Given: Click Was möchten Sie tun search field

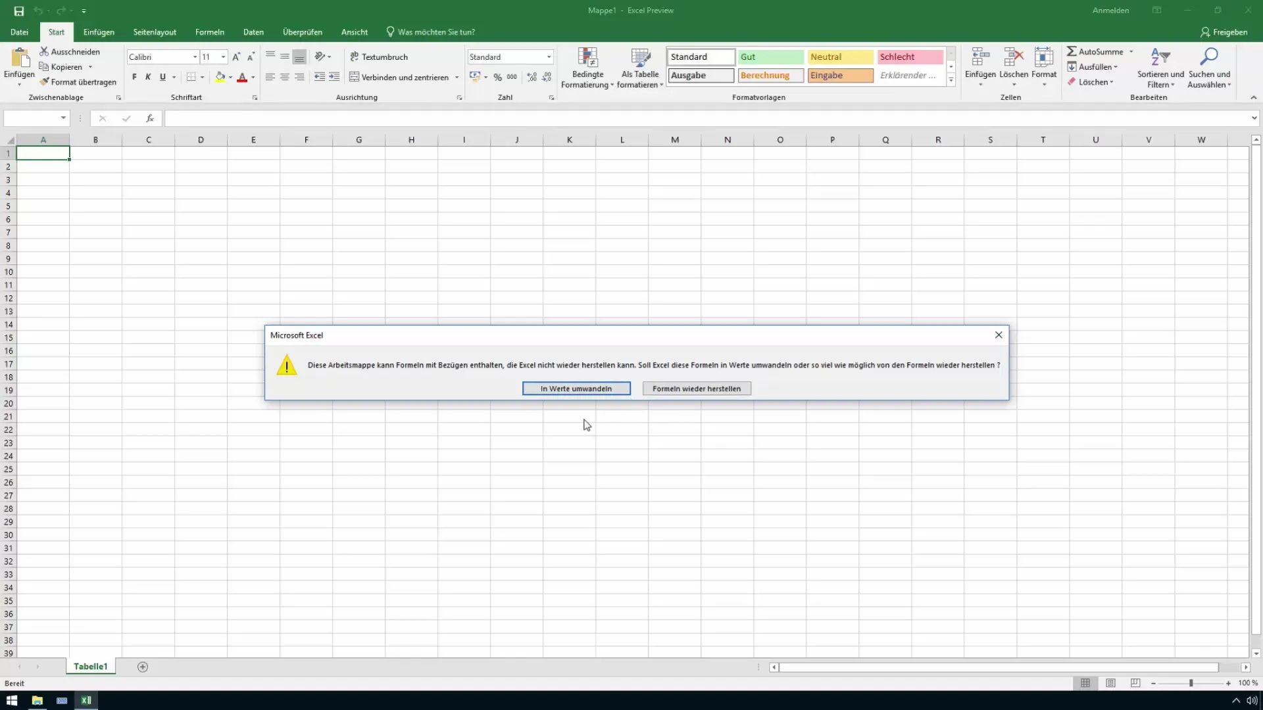Looking at the screenshot, I should tap(432, 32).
